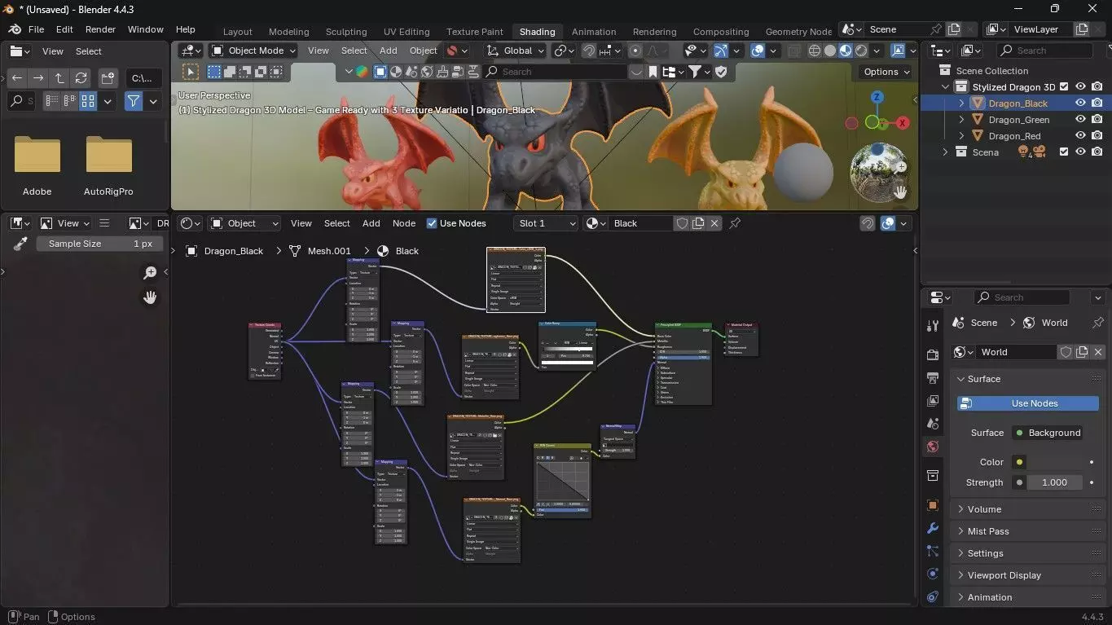
Task: Uncheck Stylized Dragon 3D collection checkbox
Action: click(1064, 87)
